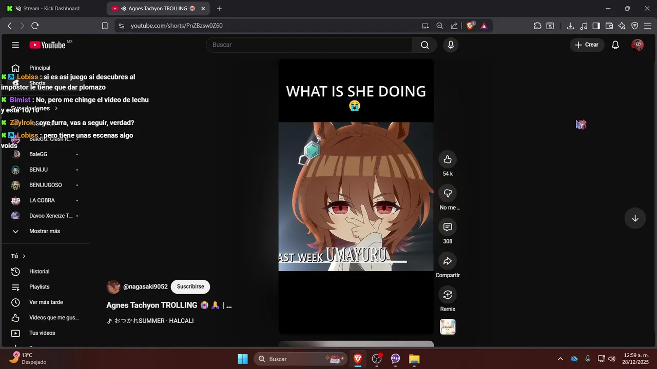Screen dimensions: 657x369
Task: Click the Crear button
Action: [x=587, y=45]
